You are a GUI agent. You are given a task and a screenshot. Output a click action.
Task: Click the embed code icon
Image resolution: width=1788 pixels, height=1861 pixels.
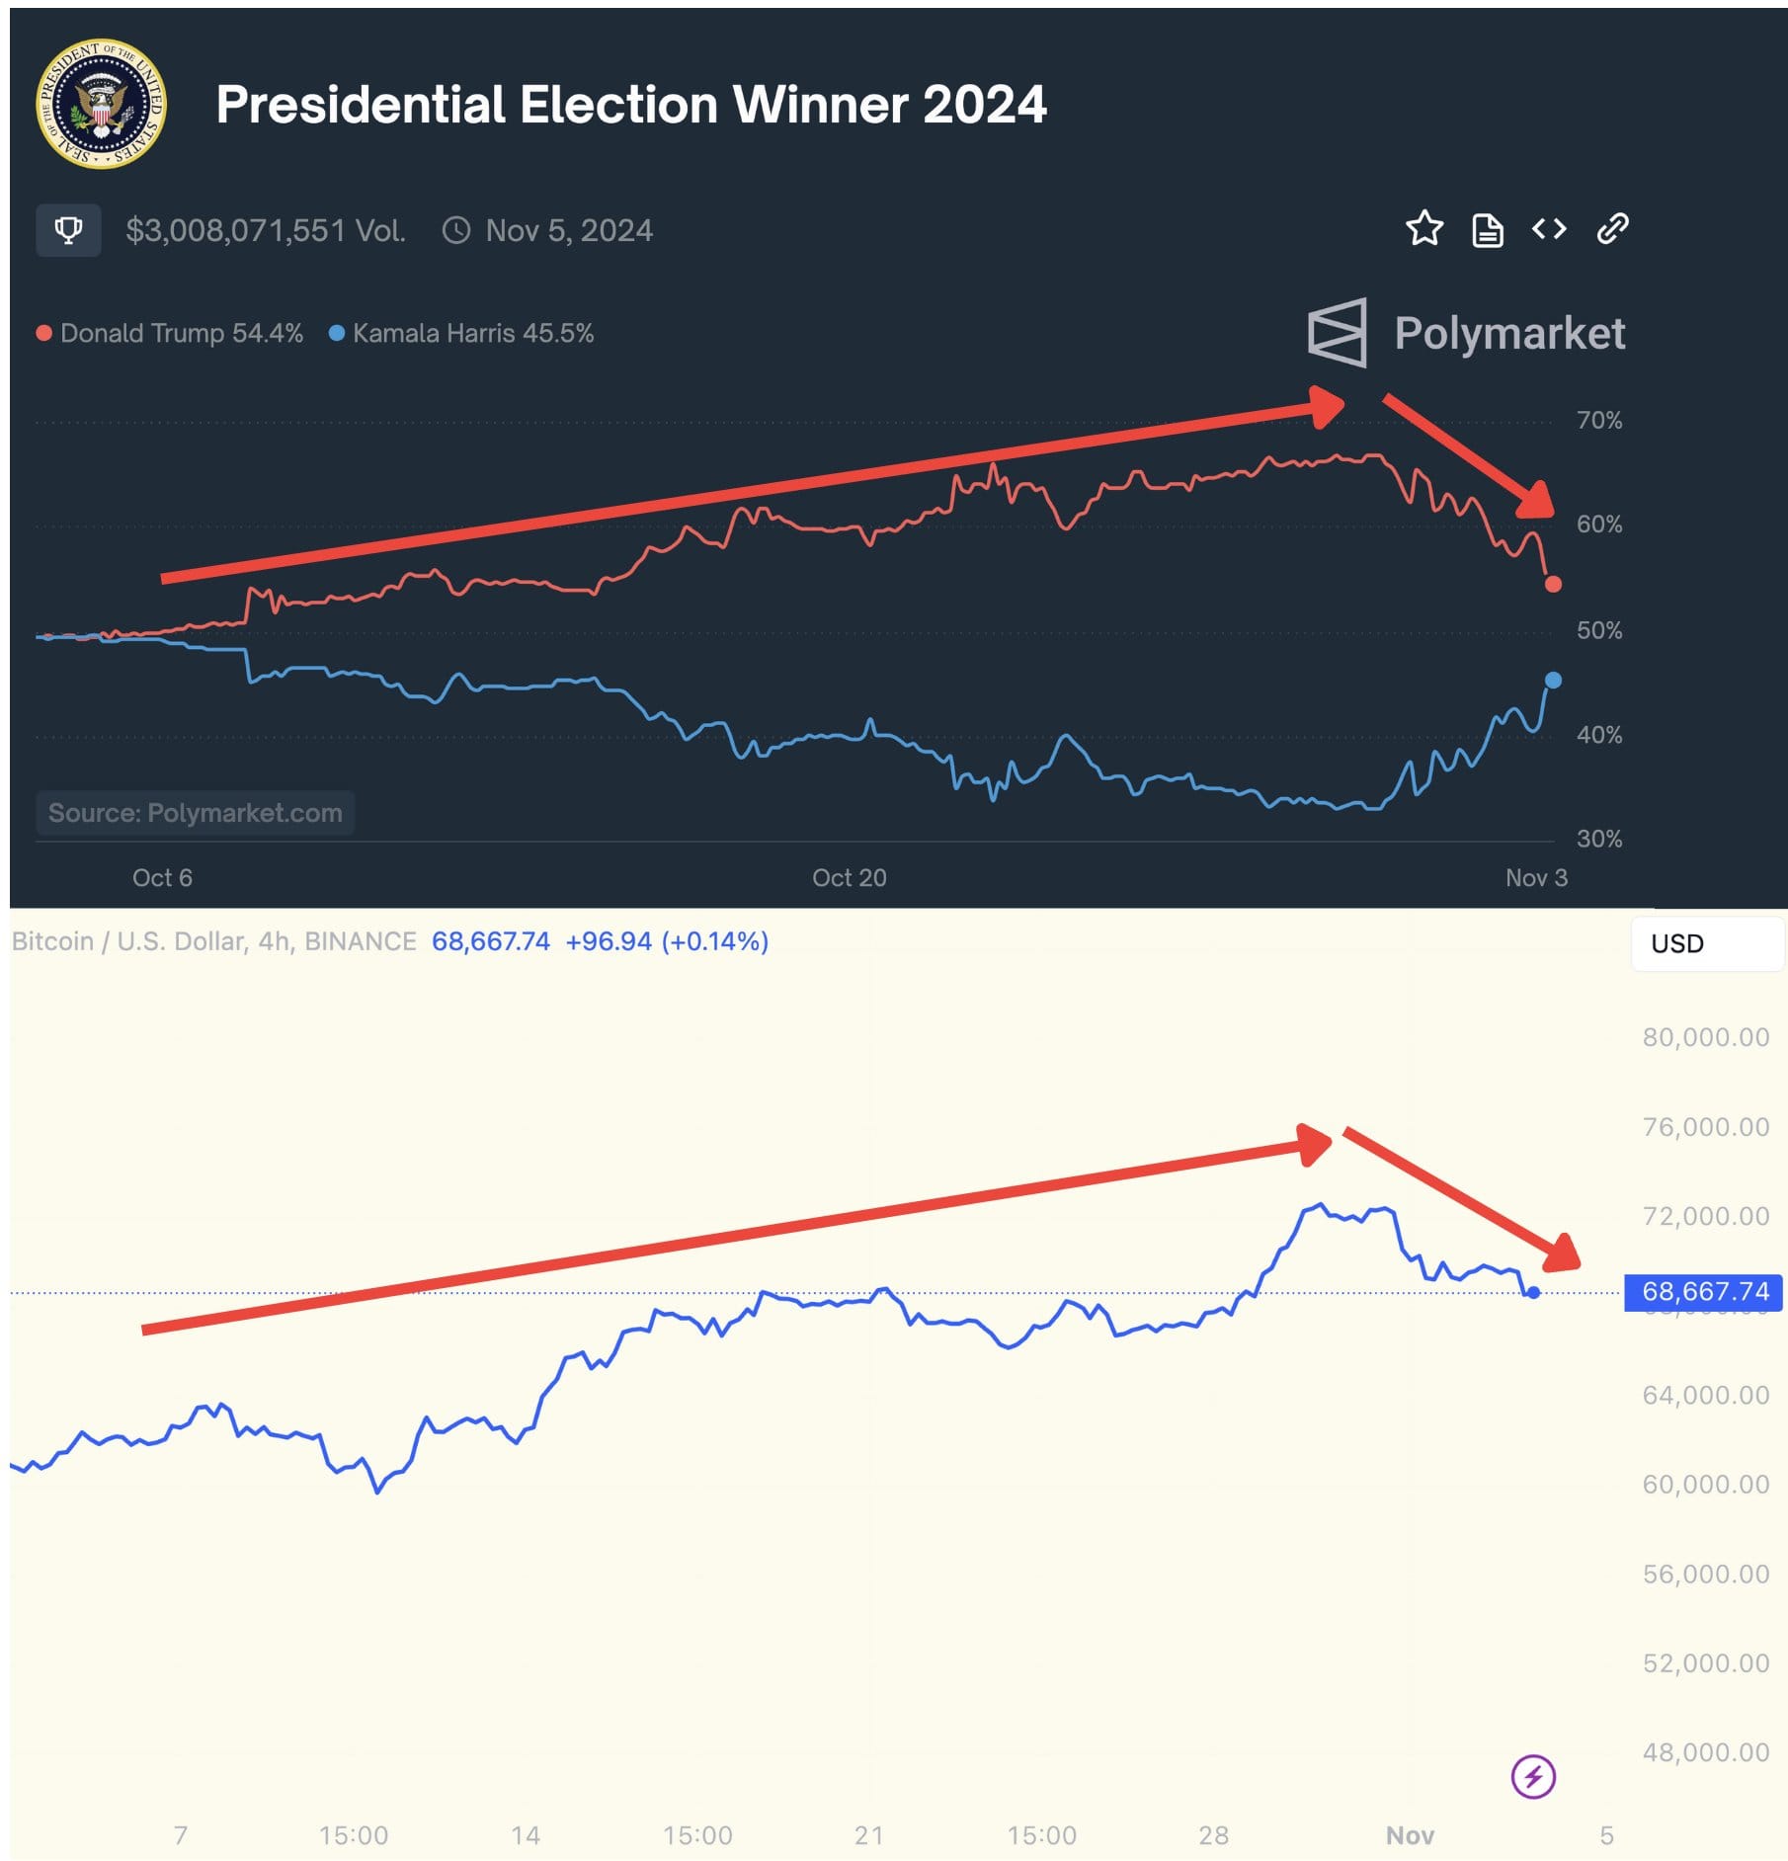1549,229
